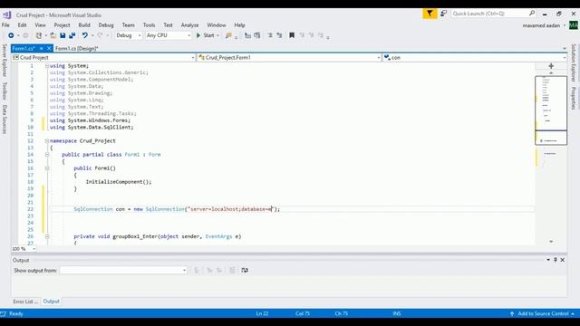This screenshot has height=326, width=580.
Task: Pin the Form1.cs tab
Action: click(42, 48)
